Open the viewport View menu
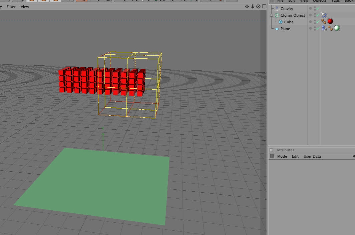Screen dimensions: 355x235 25,7
